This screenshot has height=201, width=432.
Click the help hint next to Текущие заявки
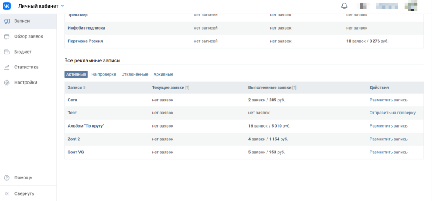[187, 87]
